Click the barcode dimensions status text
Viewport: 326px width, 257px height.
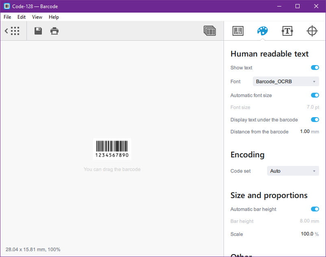(33, 249)
